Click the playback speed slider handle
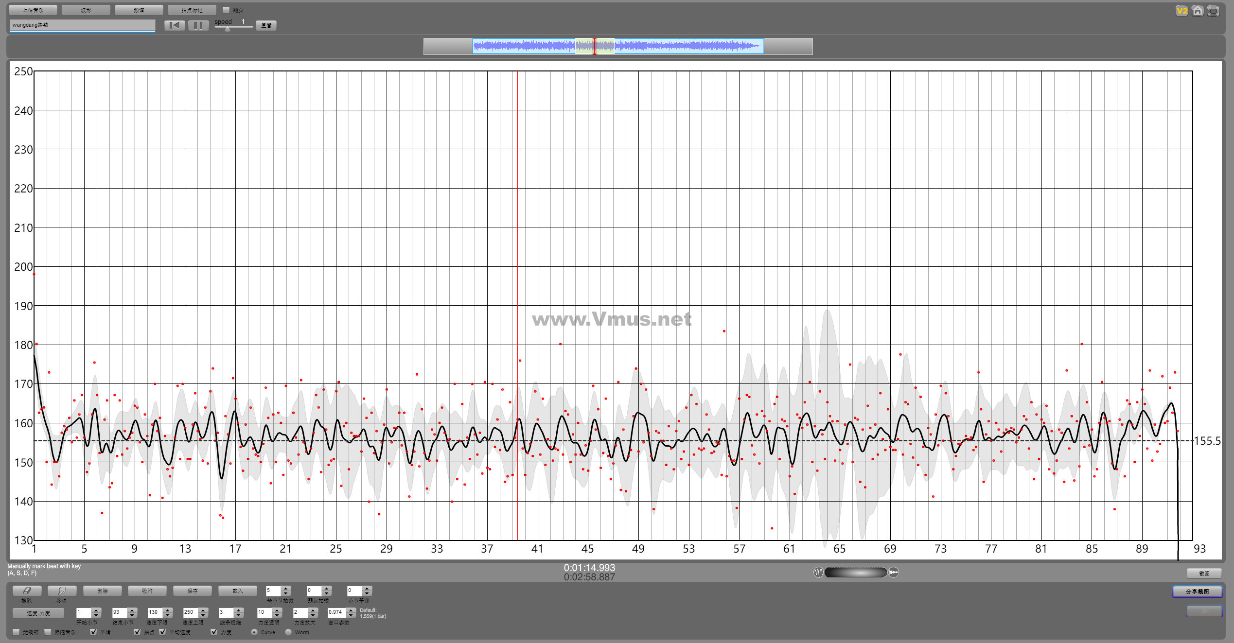 click(x=227, y=29)
